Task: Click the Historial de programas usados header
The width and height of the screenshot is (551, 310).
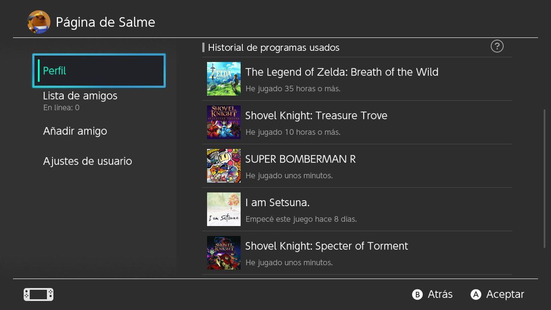Action: (274, 47)
